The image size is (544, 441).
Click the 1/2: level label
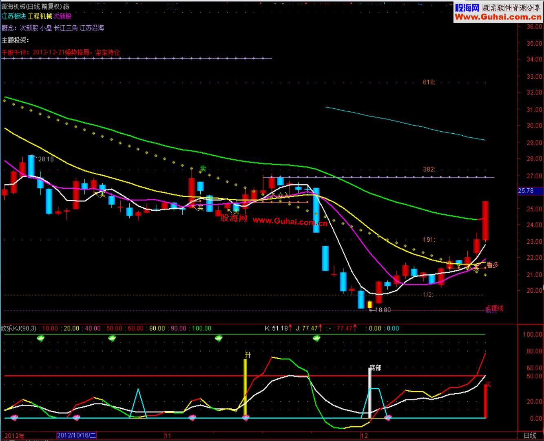point(428,294)
